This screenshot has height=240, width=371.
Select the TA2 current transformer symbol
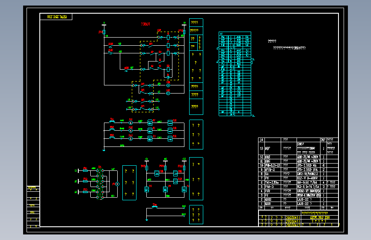click(112, 129)
